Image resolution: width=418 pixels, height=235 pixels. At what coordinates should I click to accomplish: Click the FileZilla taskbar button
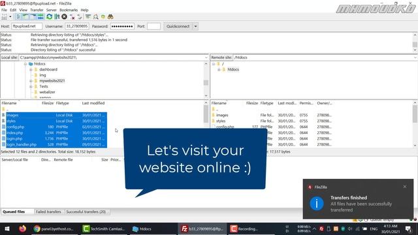(202, 229)
